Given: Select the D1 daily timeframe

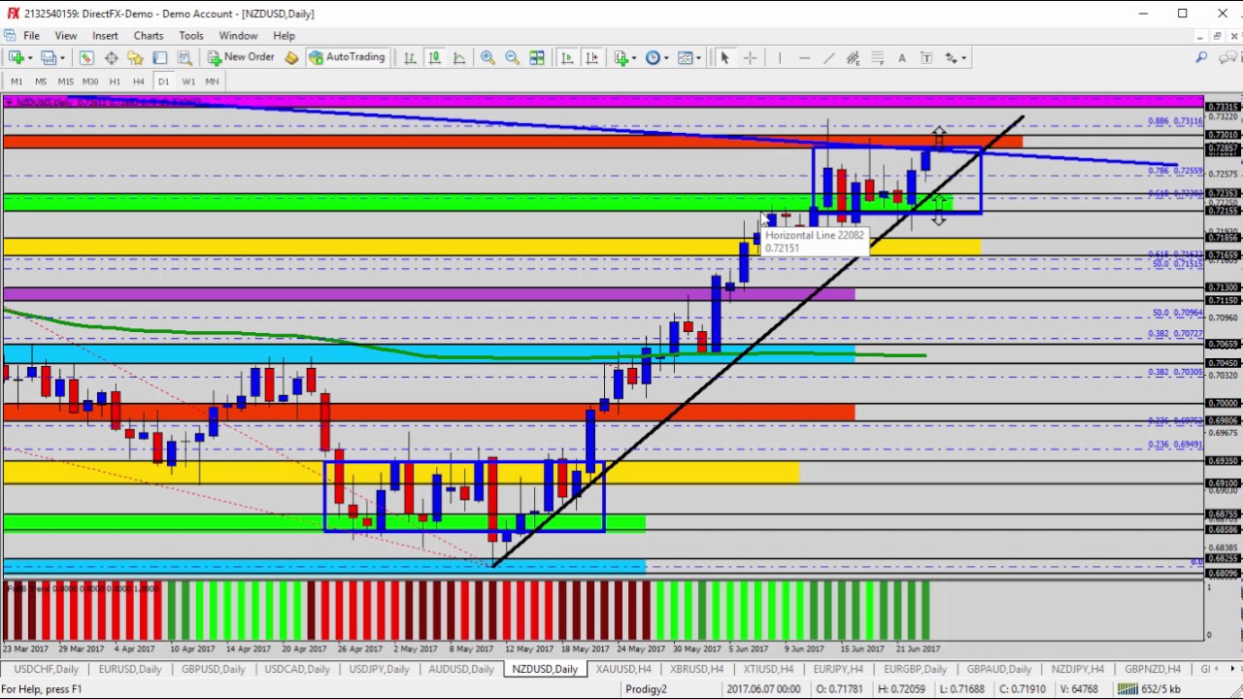Looking at the screenshot, I should (163, 82).
